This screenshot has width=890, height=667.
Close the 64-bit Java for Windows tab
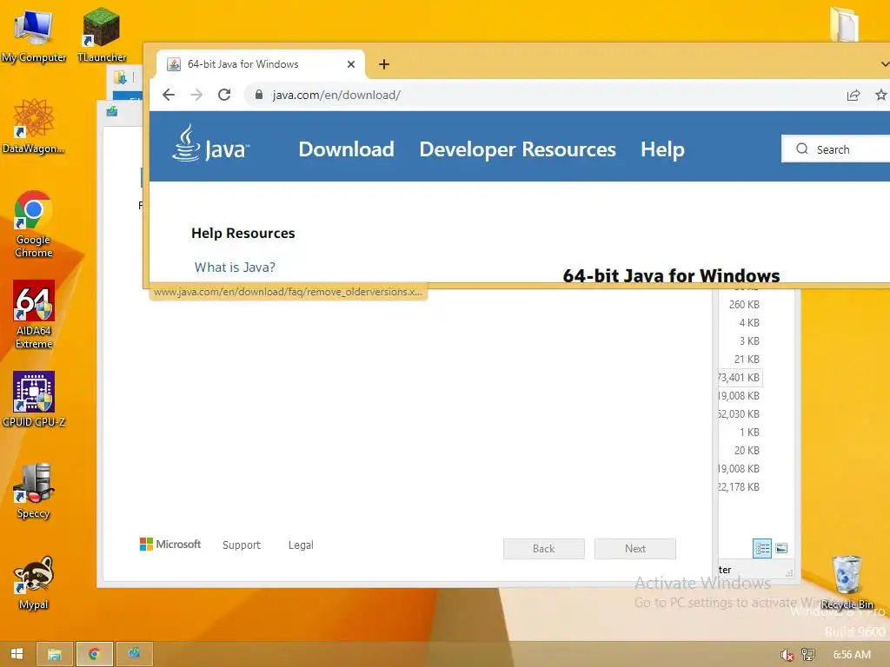(x=351, y=64)
